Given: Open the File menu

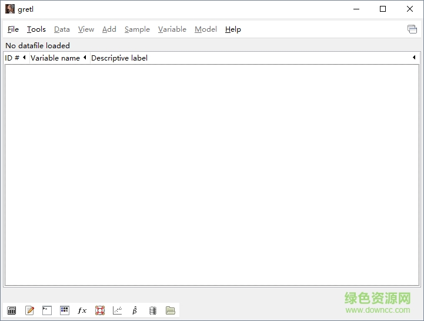Looking at the screenshot, I should (x=13, y=29).
